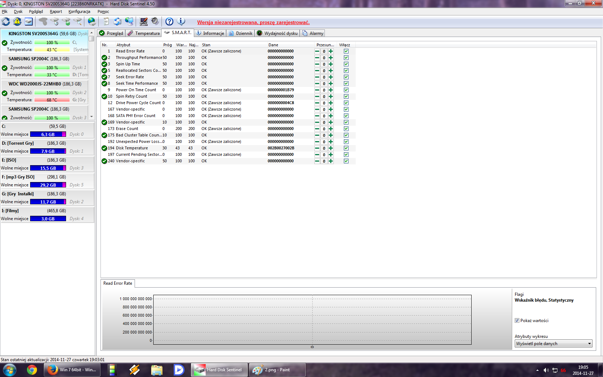Toggle the Włącz checkbox for Drive Power Cycle Count
This screenshot has height=377, width=603.
[346, 103]
